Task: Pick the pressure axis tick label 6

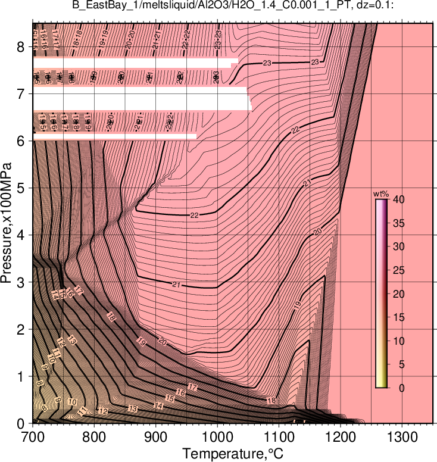Action: 20,141
